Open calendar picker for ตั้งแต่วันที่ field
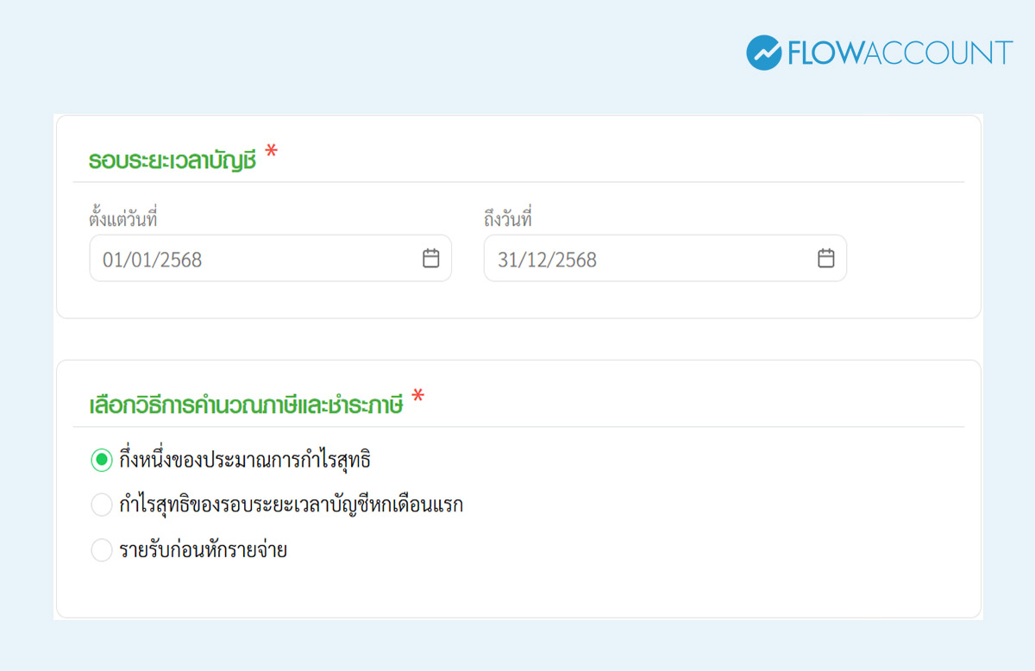The image size is (1035, 671). [430, 258]
